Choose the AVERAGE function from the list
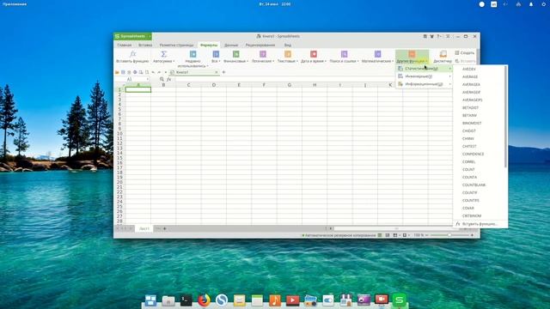 (x=470, y=76)
